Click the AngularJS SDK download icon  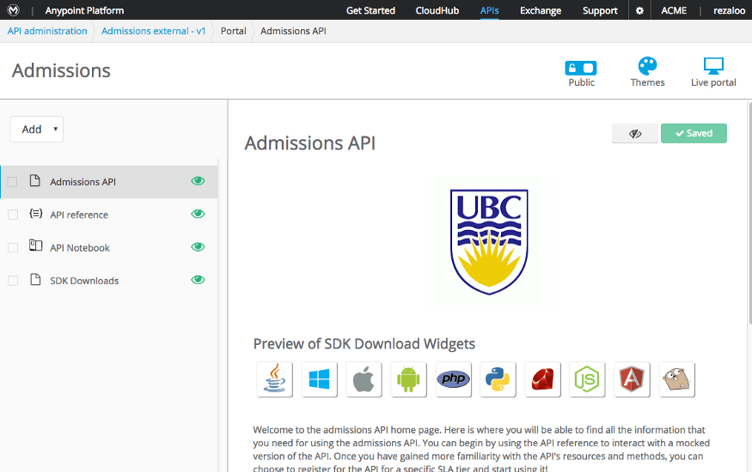click(632, 379)
